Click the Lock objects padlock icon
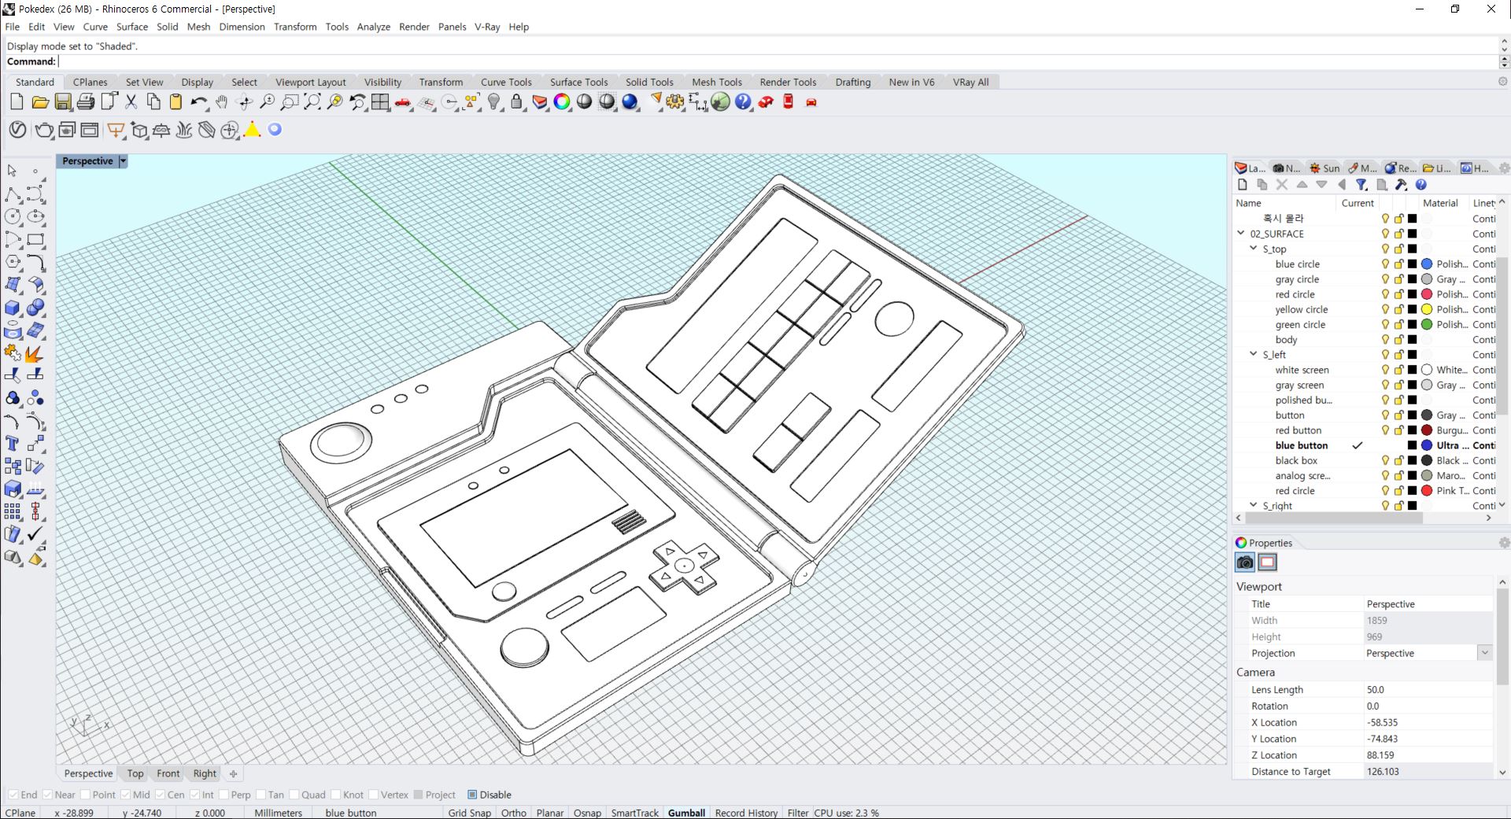The width and height of the screenshot is (1511, 819). coord(516,101)
